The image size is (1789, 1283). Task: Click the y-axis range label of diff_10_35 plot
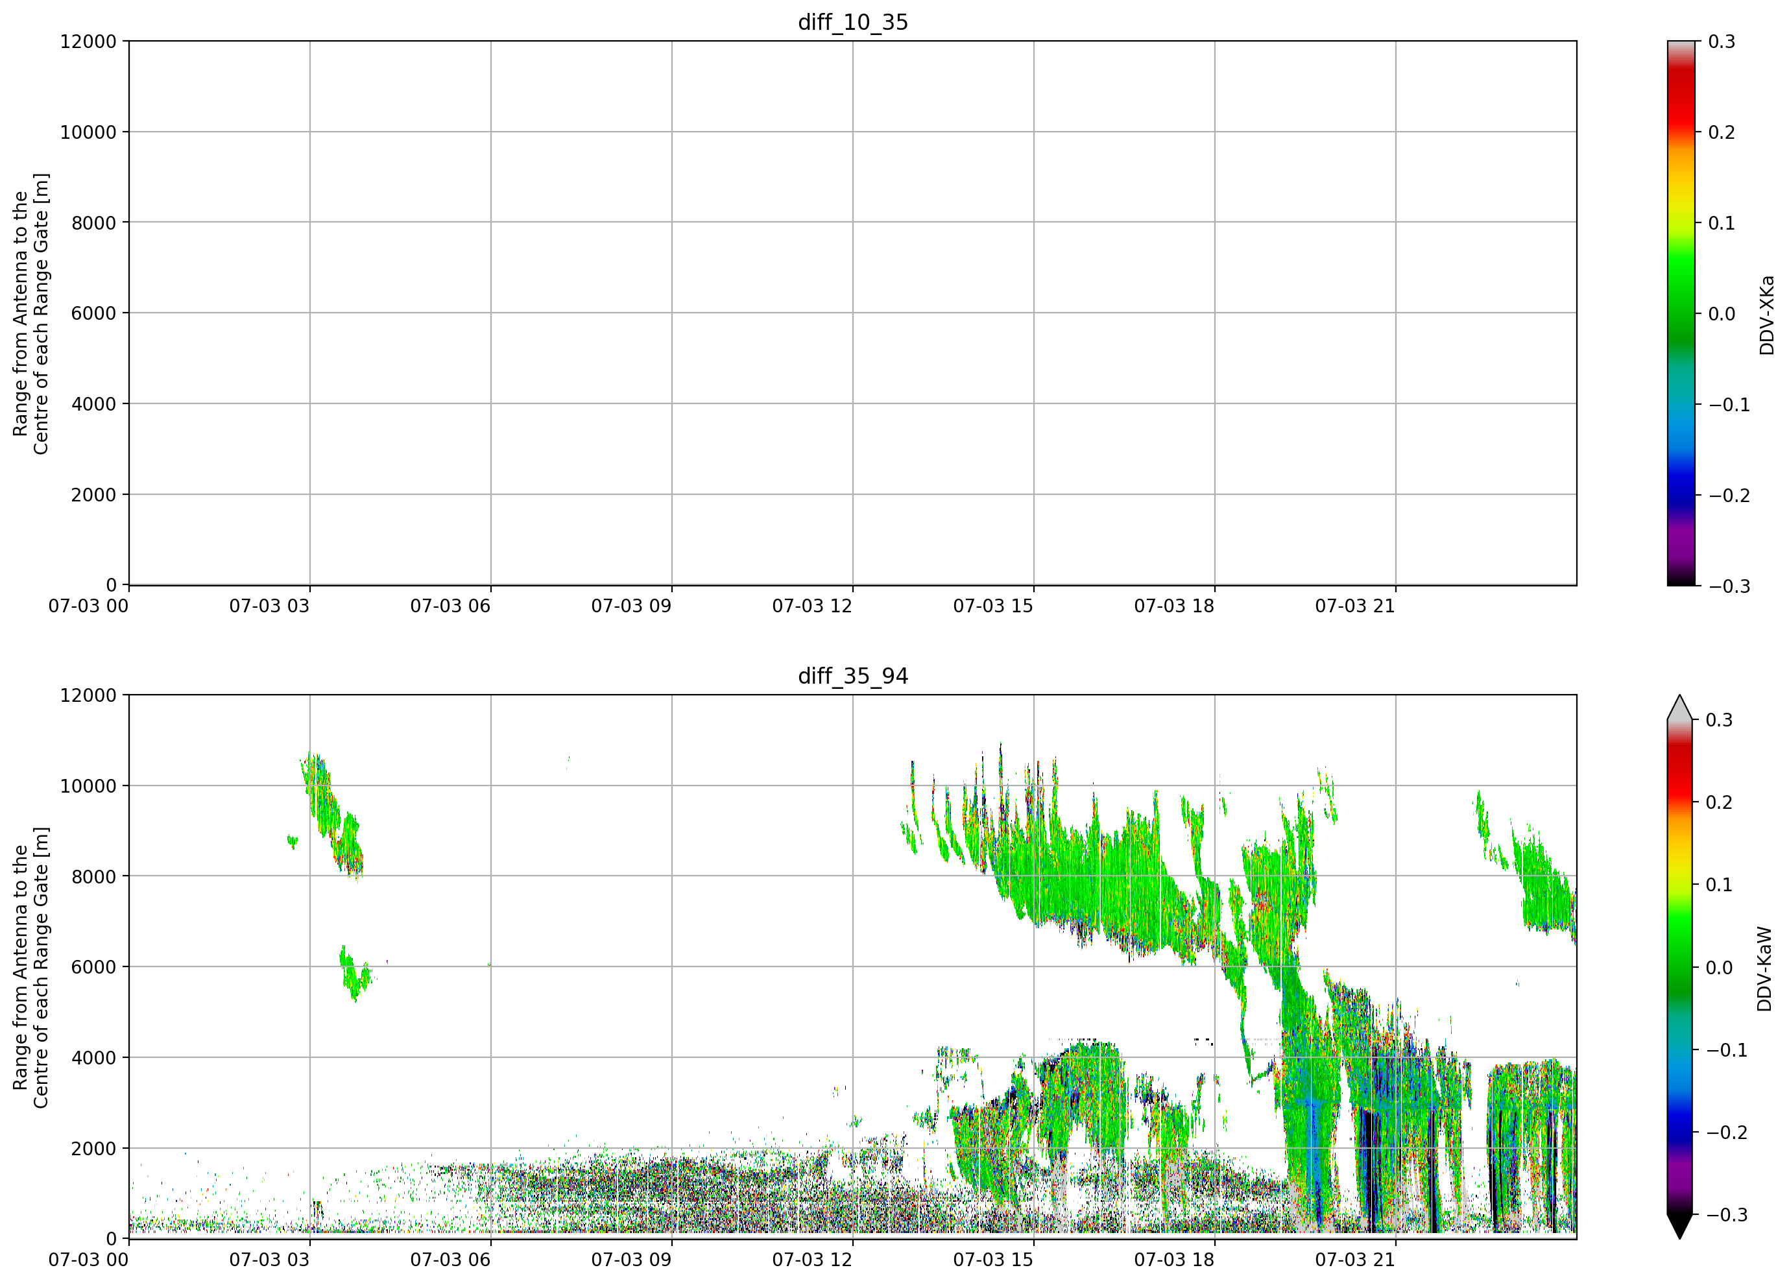[x=30, y=313]
